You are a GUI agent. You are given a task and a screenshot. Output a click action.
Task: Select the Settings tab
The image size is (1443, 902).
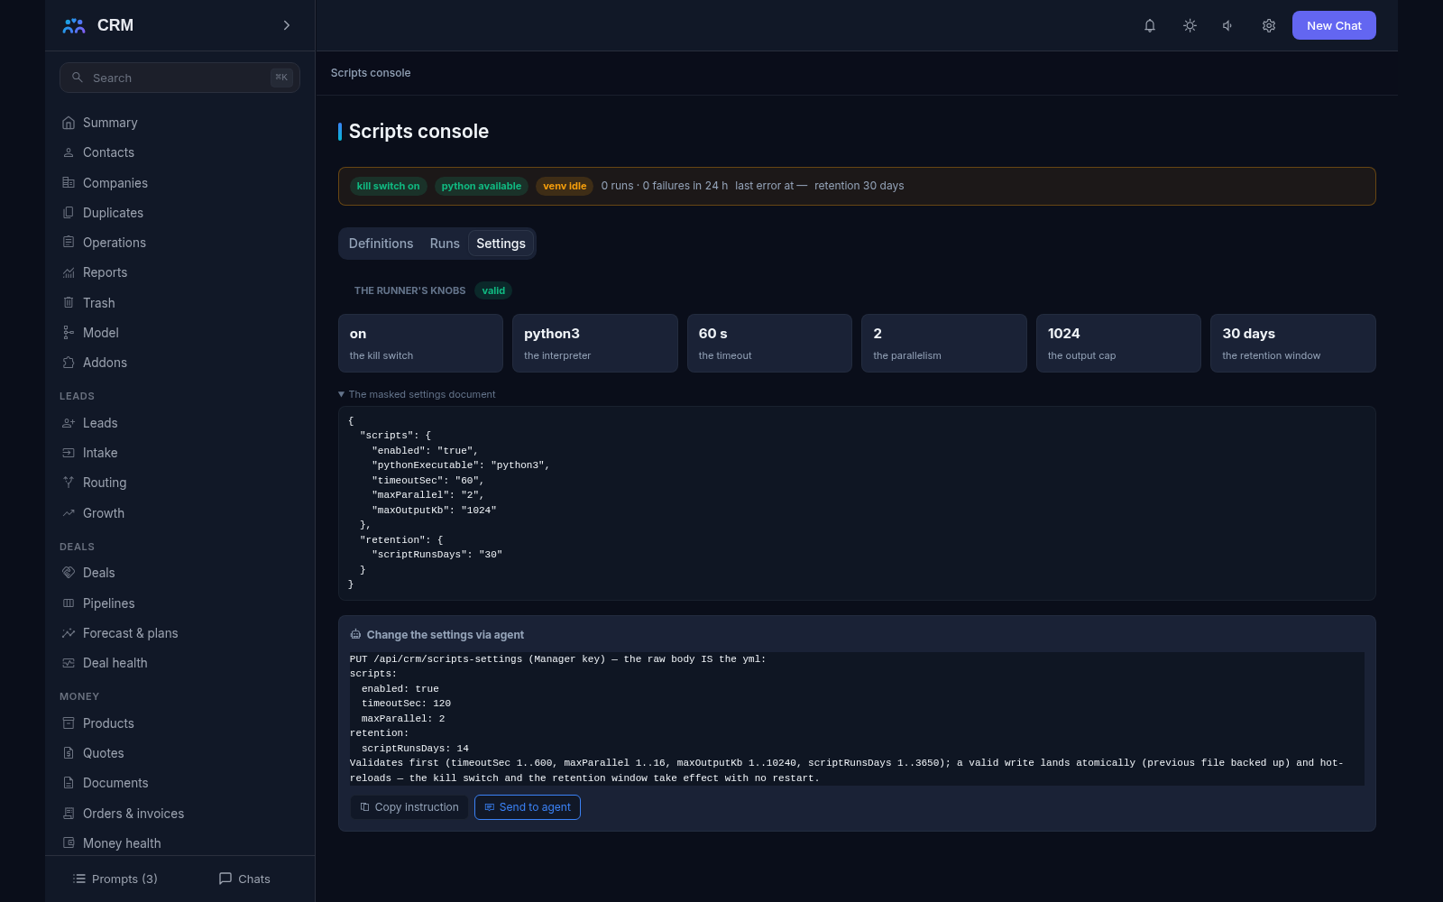coord(501,244)
